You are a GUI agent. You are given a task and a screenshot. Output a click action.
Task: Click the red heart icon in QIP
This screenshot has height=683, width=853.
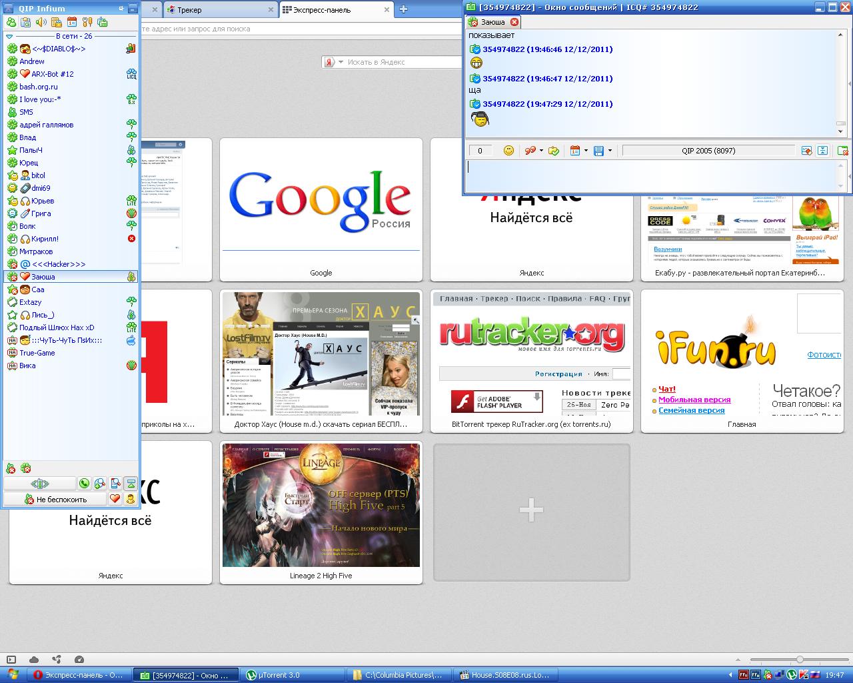click(115, 499)
